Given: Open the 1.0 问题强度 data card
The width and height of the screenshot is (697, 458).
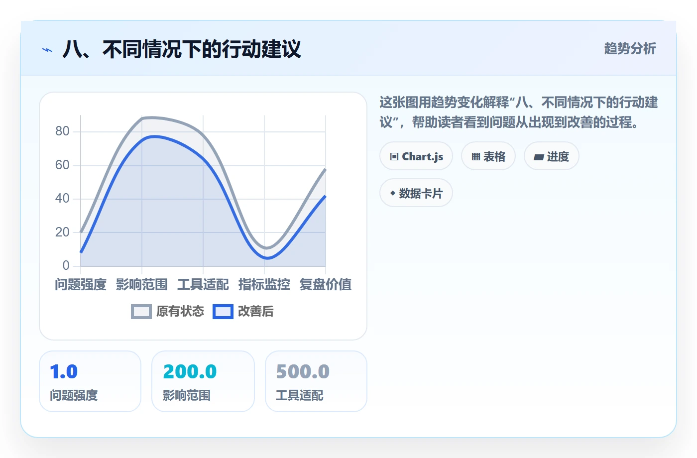Looking at the screenshot, I should point(90,381).
